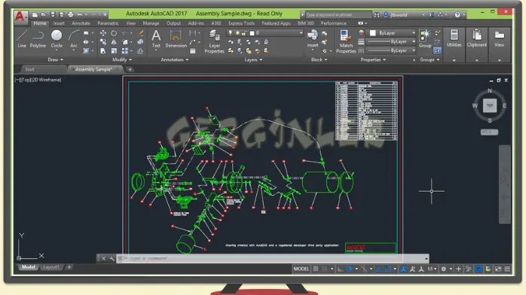
Task: Expand the Block panel
Action: pyautogui.click(x=319, y=59)
